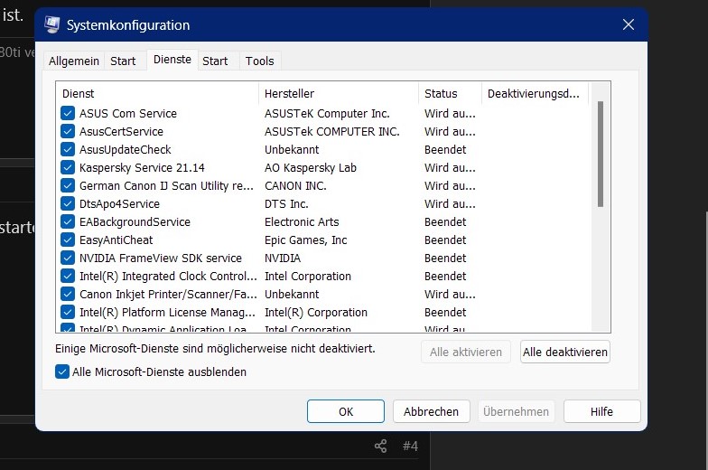This screenshot has height=470, width=708.
Task: Open the Start tab next to Allgemein
Action: pyautogui.click(x=123, y=61)
